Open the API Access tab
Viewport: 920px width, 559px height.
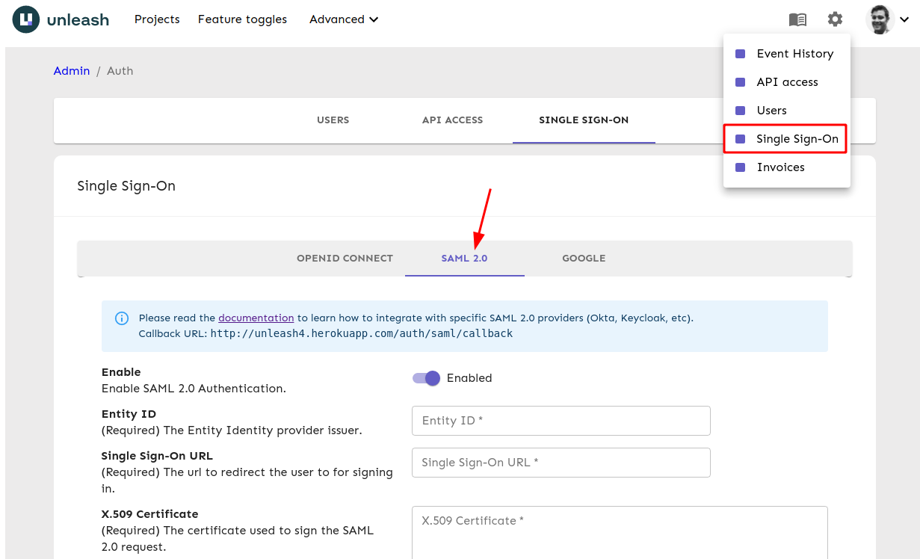(x=452, y=120)
